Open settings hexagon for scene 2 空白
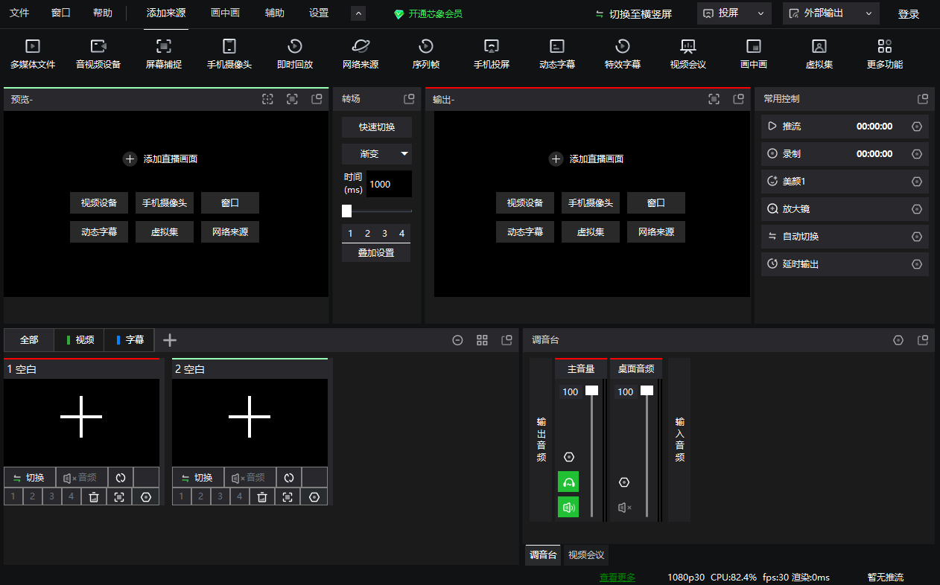Screen dimensions: 940x585 [x=314, y=496]
